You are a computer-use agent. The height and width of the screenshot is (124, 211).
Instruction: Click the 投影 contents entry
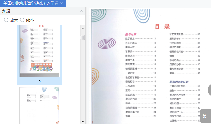184,90
